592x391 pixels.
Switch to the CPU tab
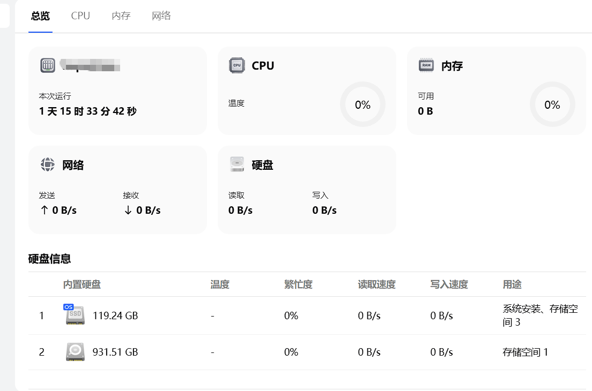point(80,16)
